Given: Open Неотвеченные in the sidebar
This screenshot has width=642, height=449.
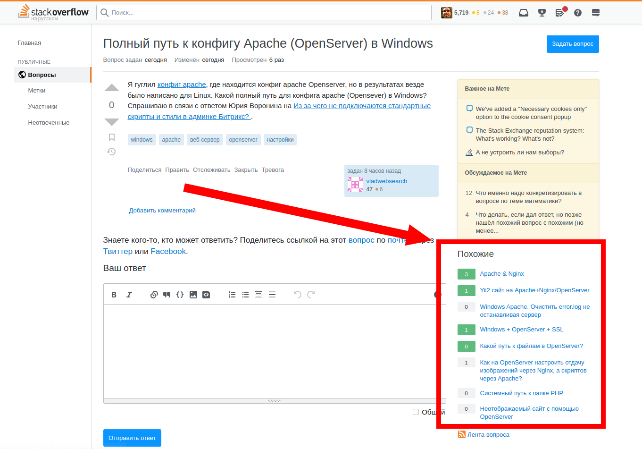Looking at the screenshot, I should pos(49,123).
